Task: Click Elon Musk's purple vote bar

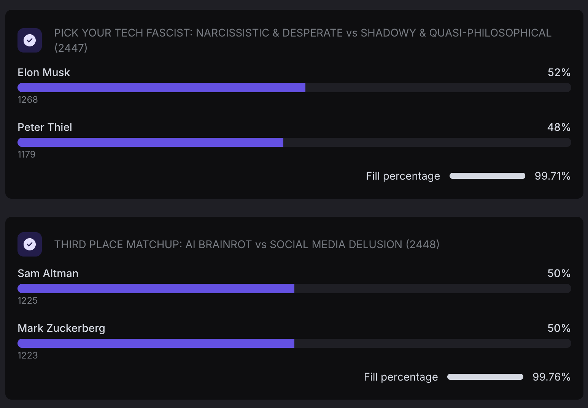Action: click(161, 88)
